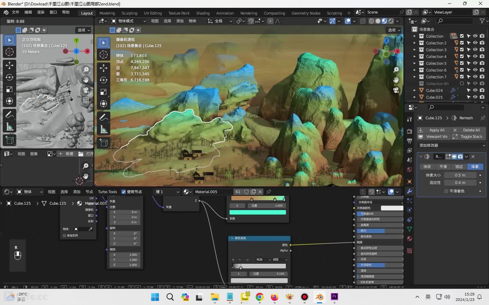Click the Apply All button
This screenshot has height=305, width=489.
pyautogui.click(x=434, y=130)
